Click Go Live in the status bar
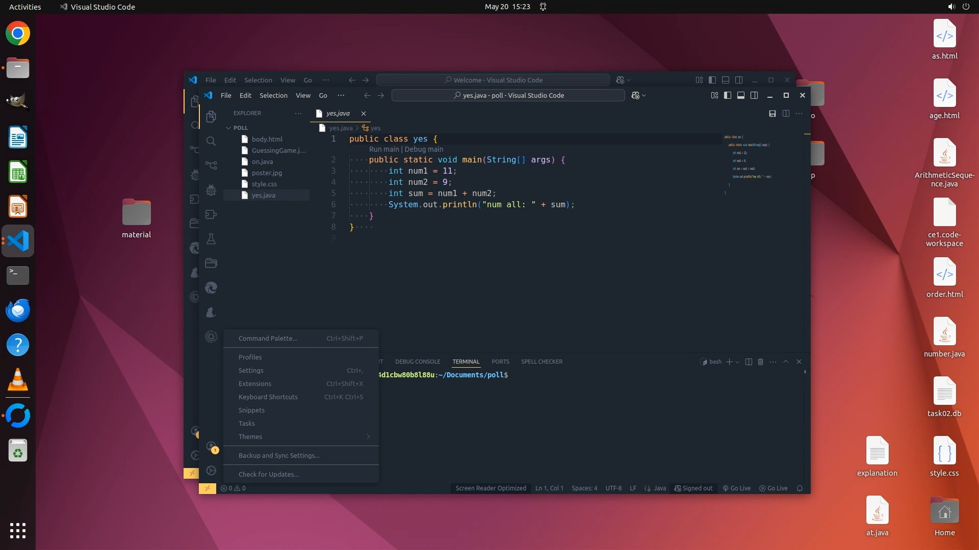 736,488
